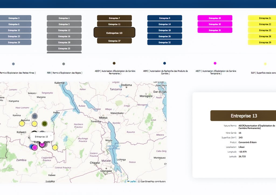Select Entreprise 20
Viewport: 276px width, 195px height.
pyautogui.click(x=64, y=42)
